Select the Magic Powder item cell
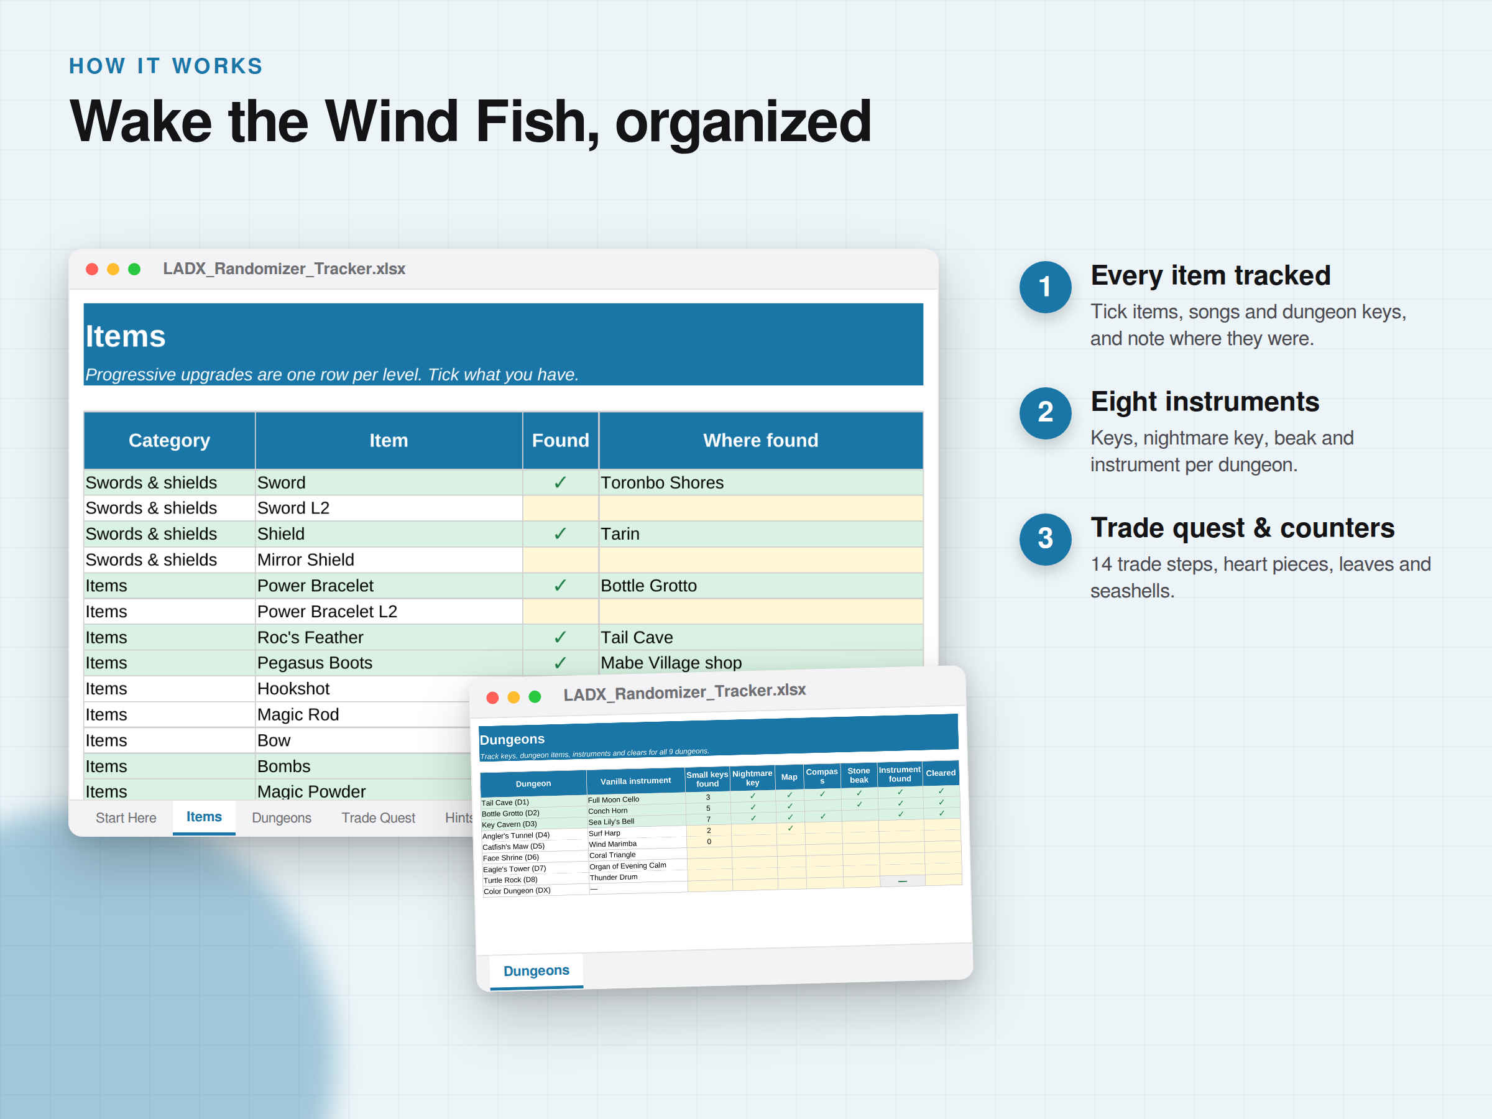This screenshot has width=1492, height=1119. [x=363, y=791]
